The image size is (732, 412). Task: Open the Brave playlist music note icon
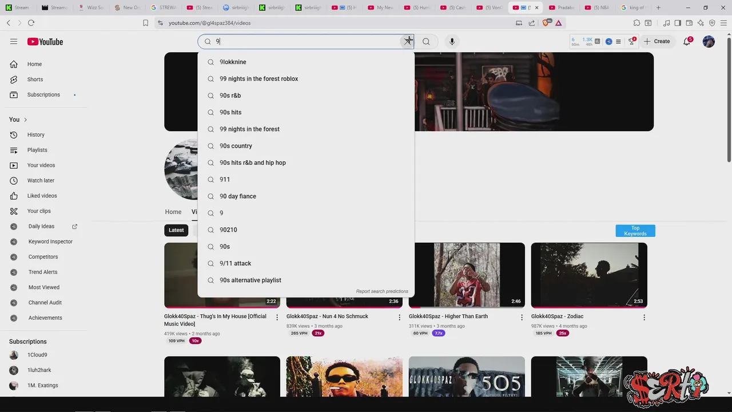click(666, 23)
